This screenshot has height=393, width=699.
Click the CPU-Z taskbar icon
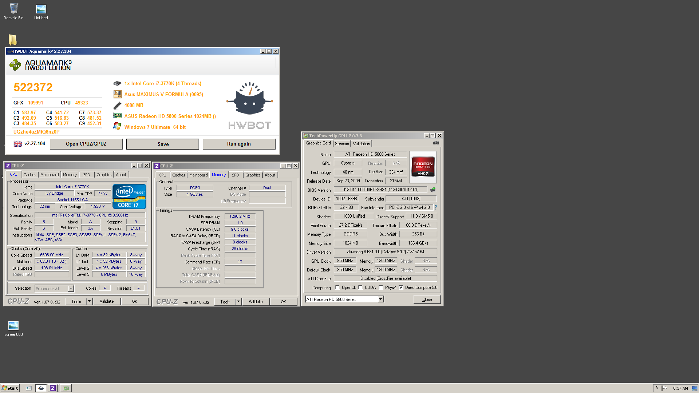click(53, 388)
